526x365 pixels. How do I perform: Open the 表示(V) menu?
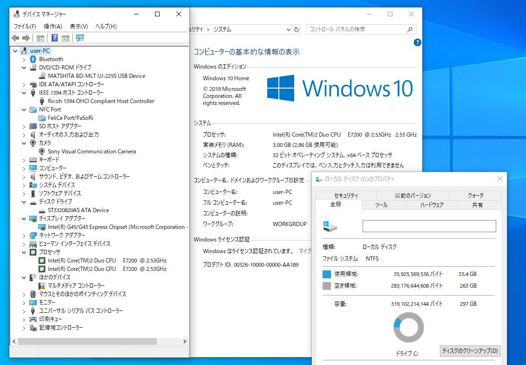[79, 26]
